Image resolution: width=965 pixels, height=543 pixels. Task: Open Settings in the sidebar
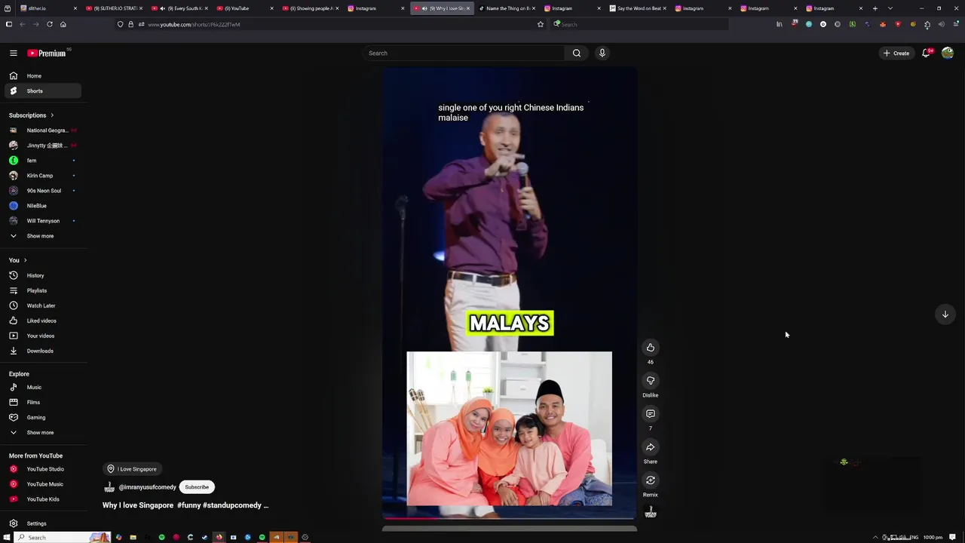click(42, 523)
